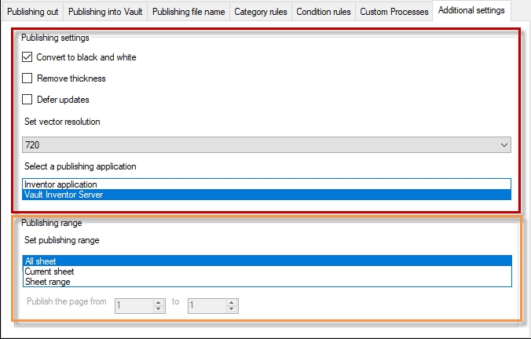Open the Publishing out tab
The width and height of the screenshot is (531, 339).
pyautogui.click(x=32, y=12)
